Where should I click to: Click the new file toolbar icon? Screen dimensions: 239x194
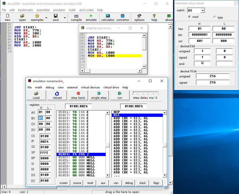(x=8, y=16)
